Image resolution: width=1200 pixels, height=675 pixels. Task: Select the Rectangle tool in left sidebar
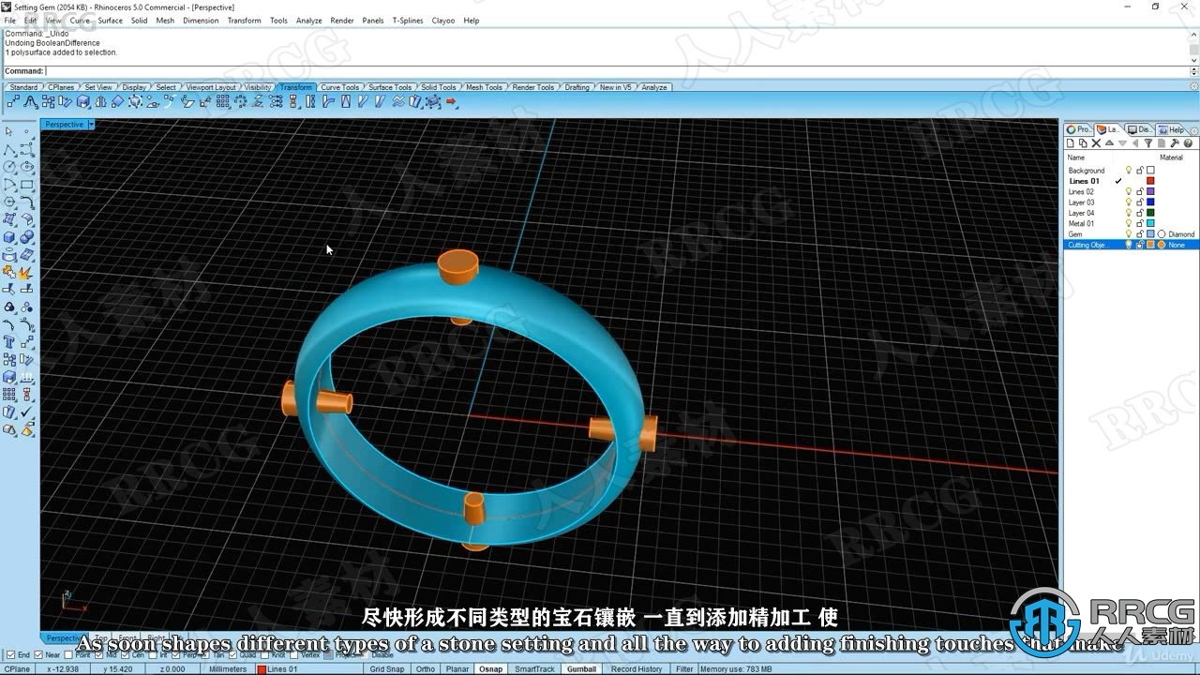27,184
